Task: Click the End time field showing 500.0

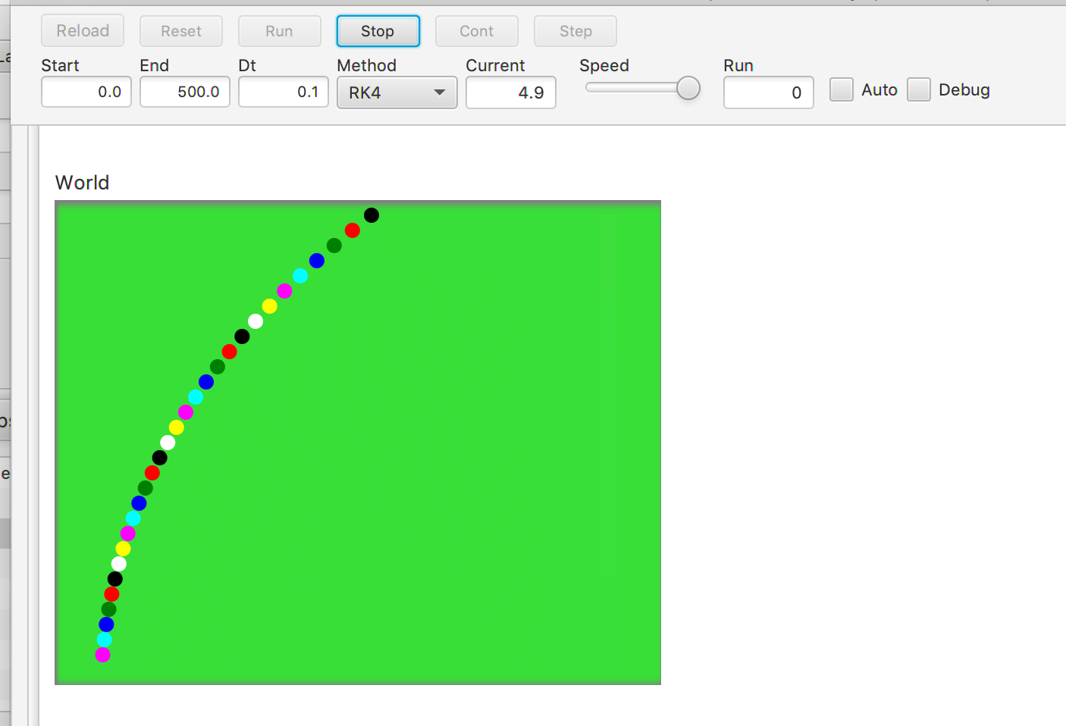Action: point(185,92)
